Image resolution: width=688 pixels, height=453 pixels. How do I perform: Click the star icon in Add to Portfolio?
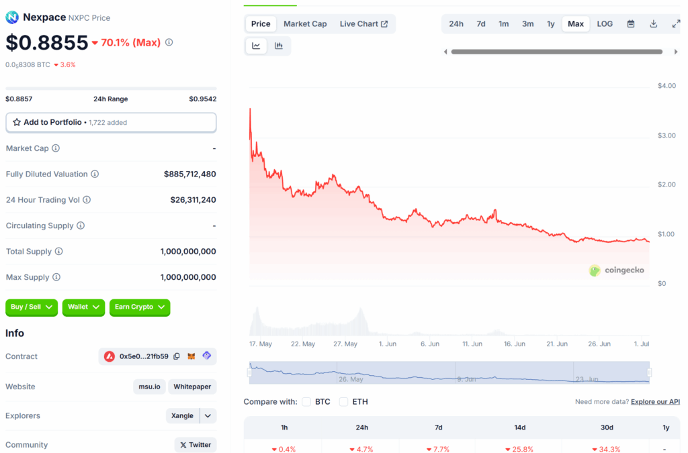[17, 122]
